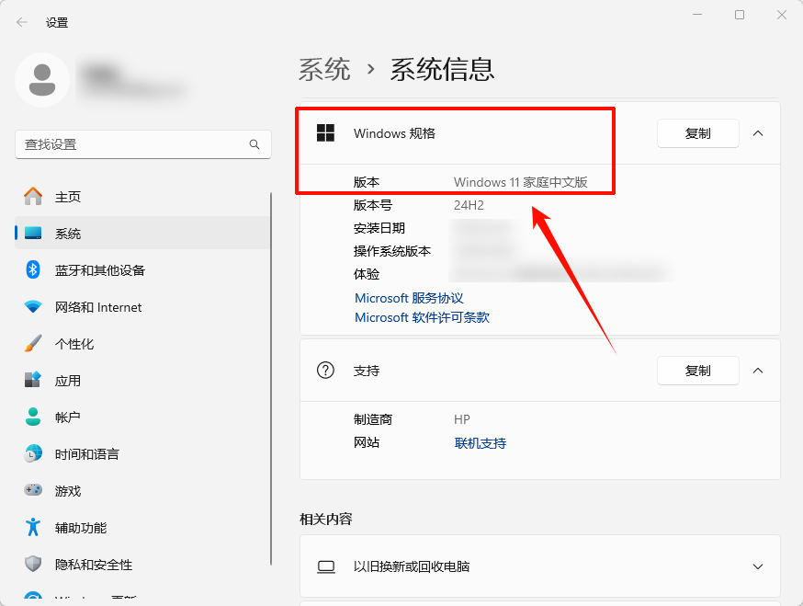Copy the Windows 规格 information
This screenshot has height=606, width=803.
[x=697, y=132]
